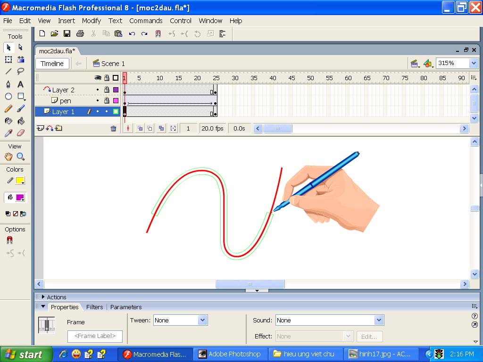Select the Paint Bucket tool
Viewport: 483px width, 362px height.
(x=21, y=121)
